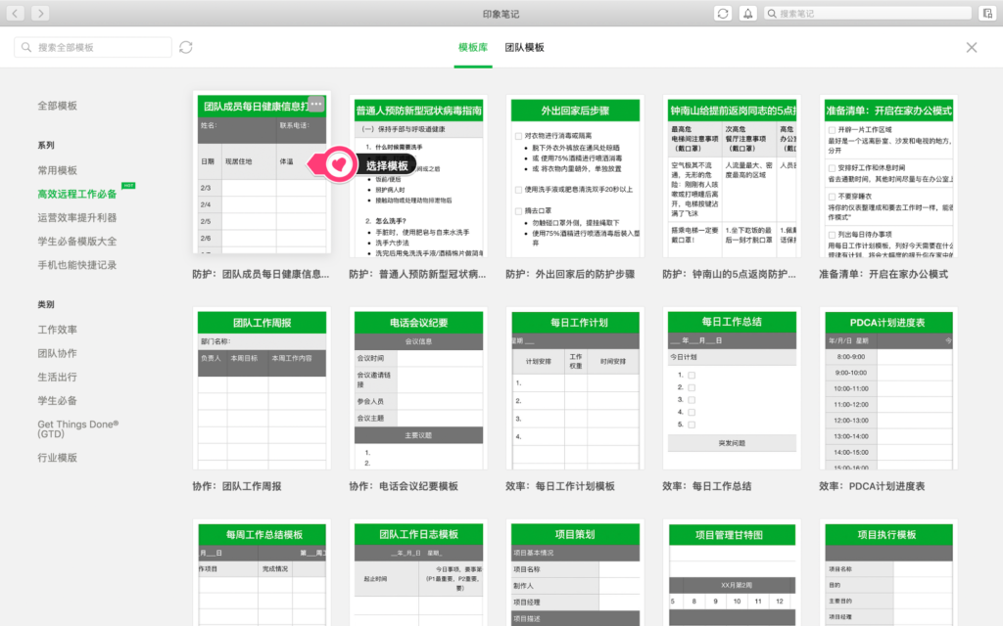
Task: Select 运营效率提升利器 in the sidebar
Action: pos(76,217)
